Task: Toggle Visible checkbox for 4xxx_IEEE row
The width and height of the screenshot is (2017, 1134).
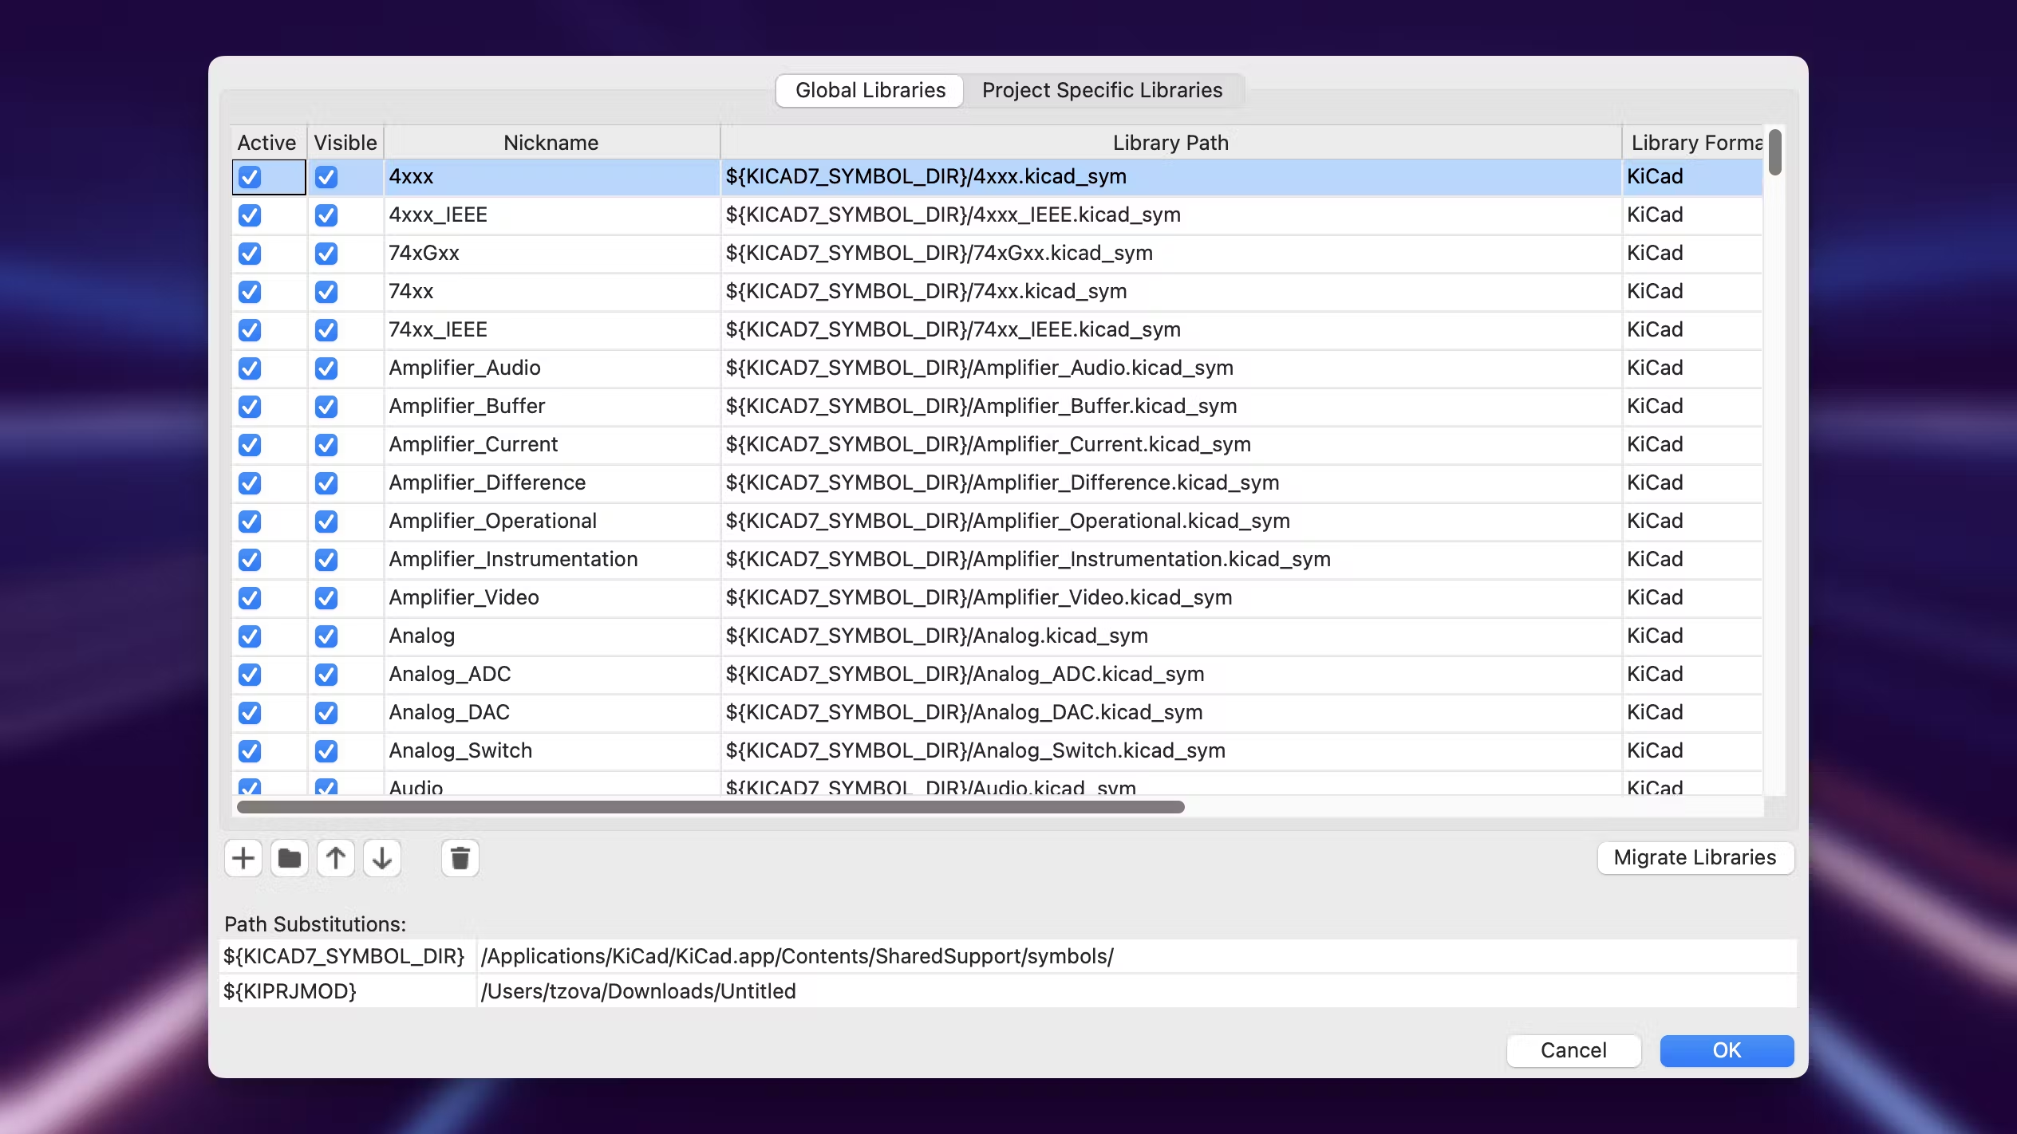Action: point(326,215)
